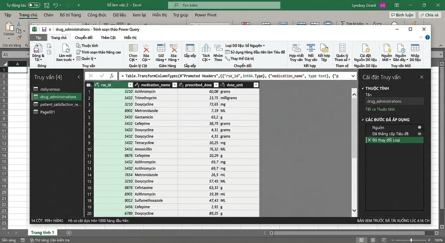Collapse the Truy vấn queries pane
This screenshot has height=243, width=445.
click(79, 77)
